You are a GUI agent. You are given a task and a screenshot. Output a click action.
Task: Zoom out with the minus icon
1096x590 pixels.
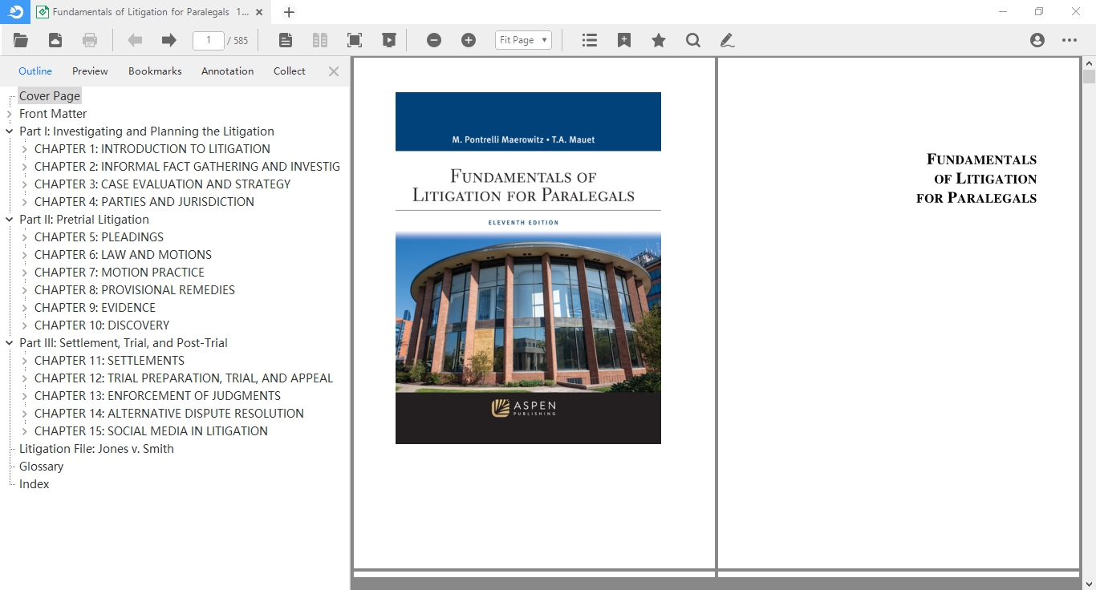click(434, 40)
